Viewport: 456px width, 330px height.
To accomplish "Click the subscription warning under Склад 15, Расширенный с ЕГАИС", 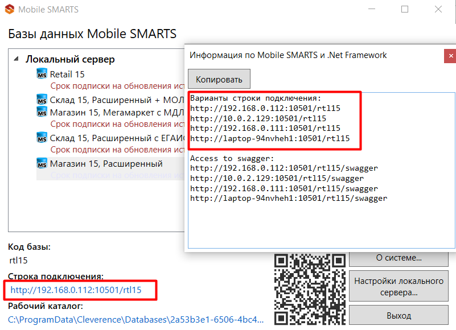I will tap(117, 150).
